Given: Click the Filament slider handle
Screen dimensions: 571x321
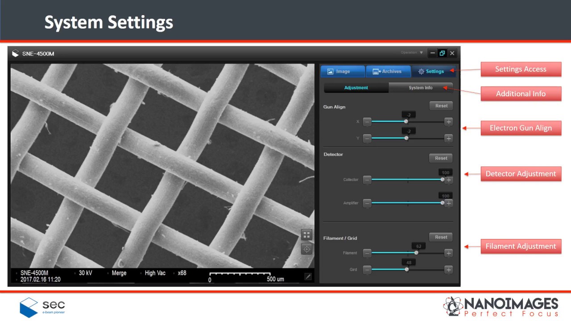Looking at the screenshot, I should [x=416, y=253].
